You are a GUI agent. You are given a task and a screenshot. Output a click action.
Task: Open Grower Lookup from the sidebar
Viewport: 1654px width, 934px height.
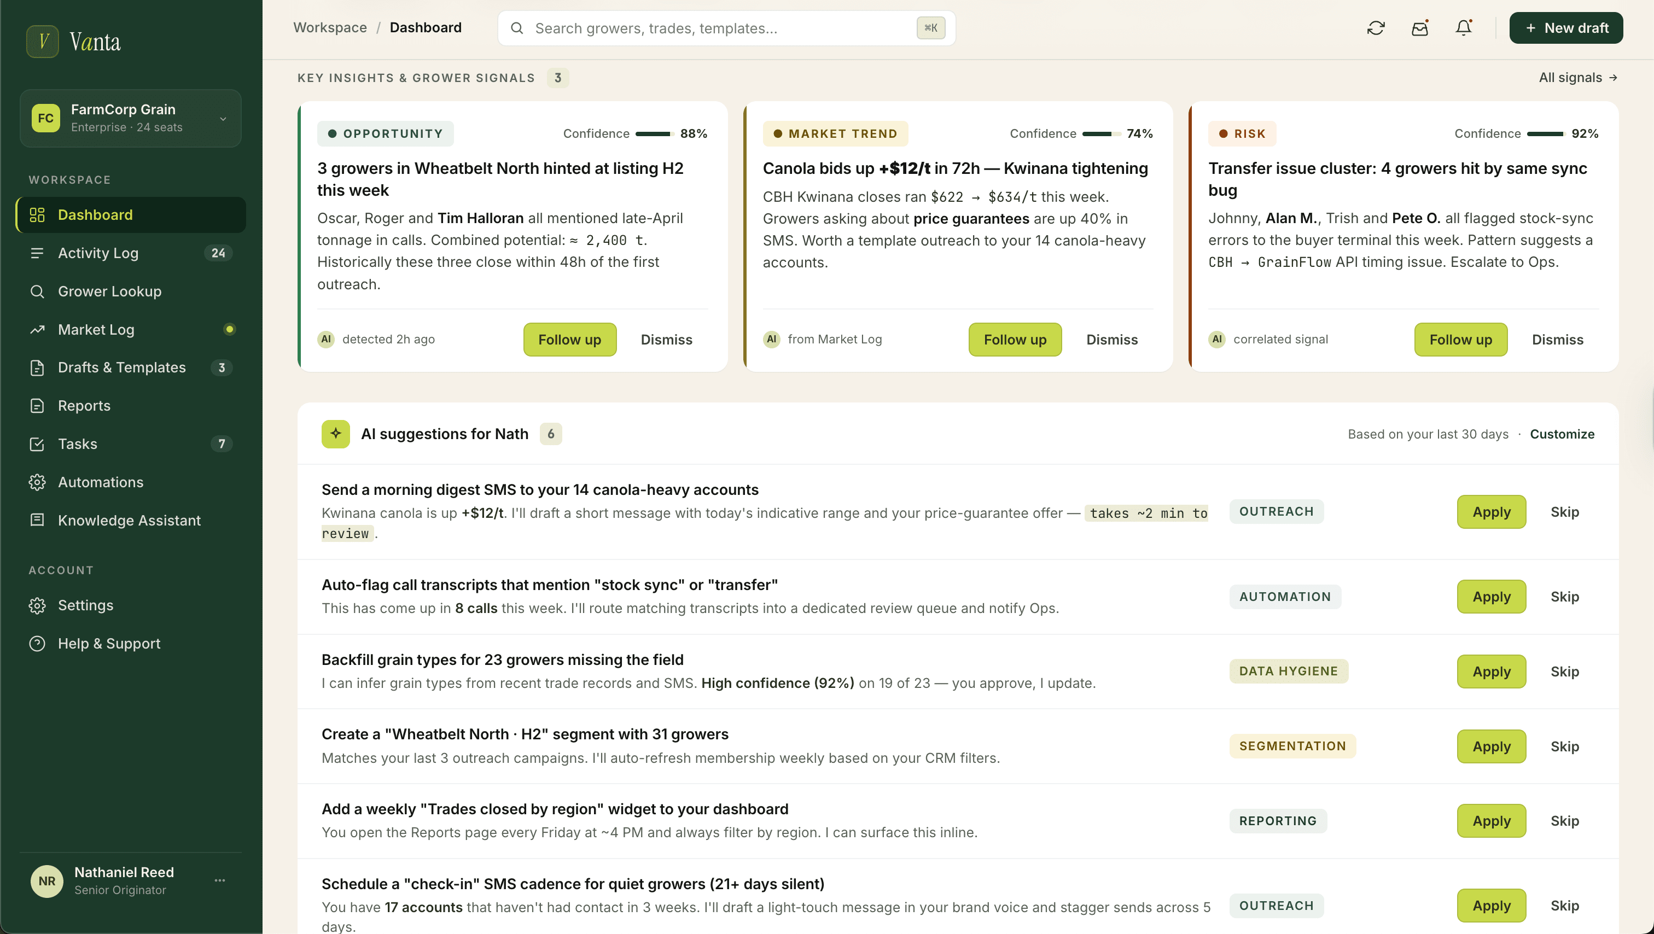109,291
